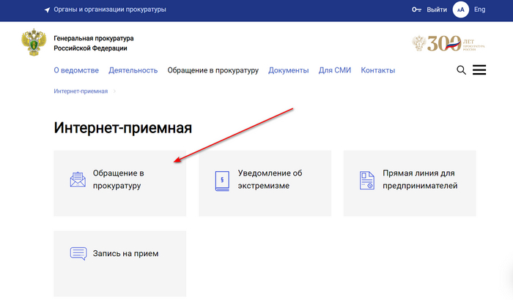Click the search magnifier icon
Viewport: 513px width, 300px height.
(x=462, y=70)
